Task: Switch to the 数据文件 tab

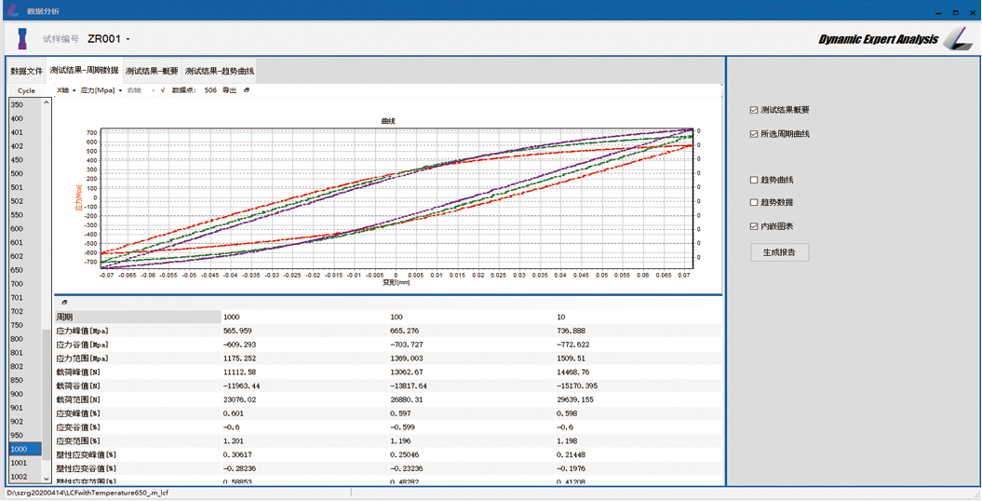Action: click(x=26, y=71)
